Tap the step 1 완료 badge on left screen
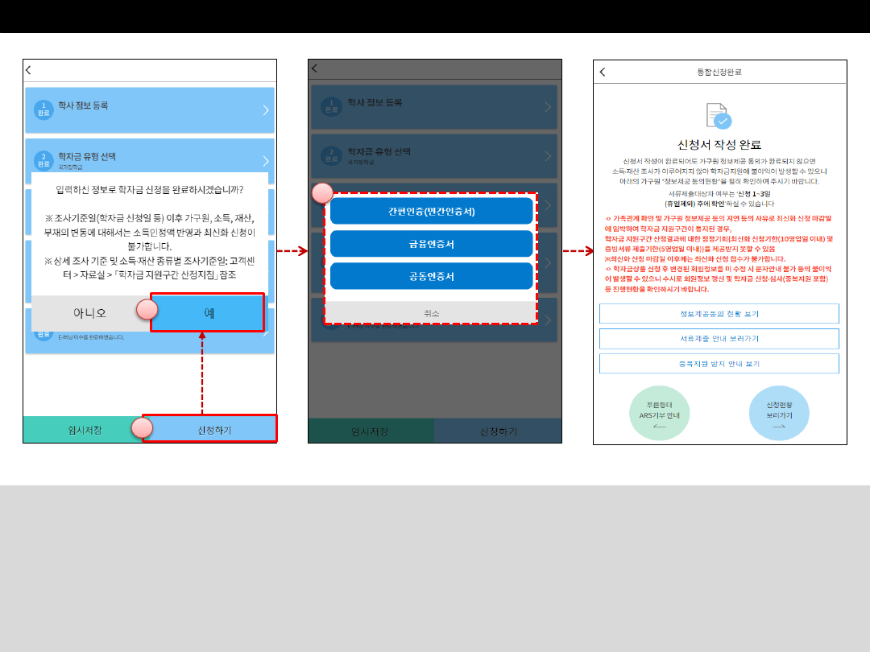 43,109
